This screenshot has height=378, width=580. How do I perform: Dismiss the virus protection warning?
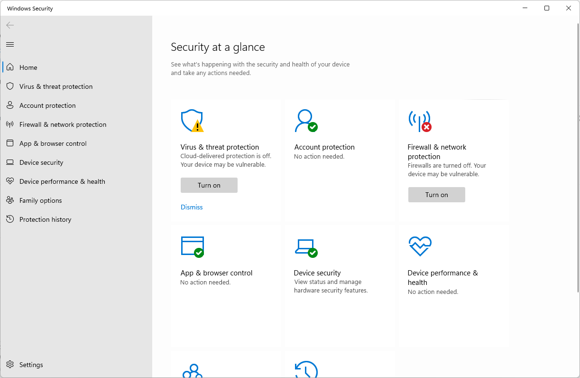pos(192,207)
